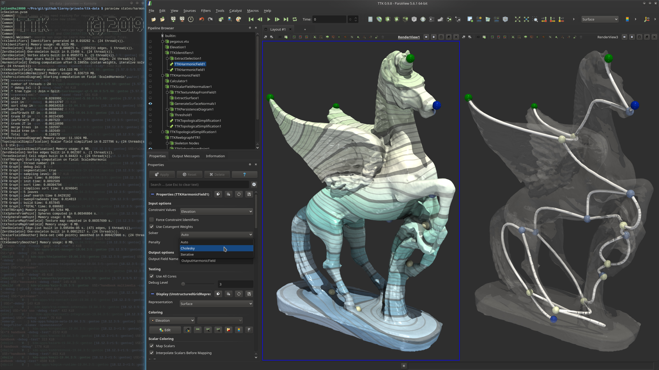
Task: Adjust the Debug Level slider handle
Action: 183,284
